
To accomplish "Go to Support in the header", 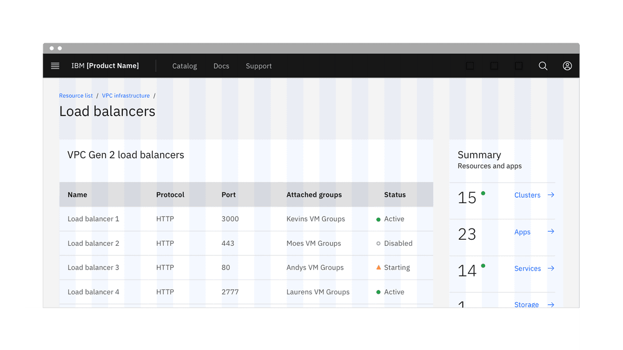I will point(259,66).
